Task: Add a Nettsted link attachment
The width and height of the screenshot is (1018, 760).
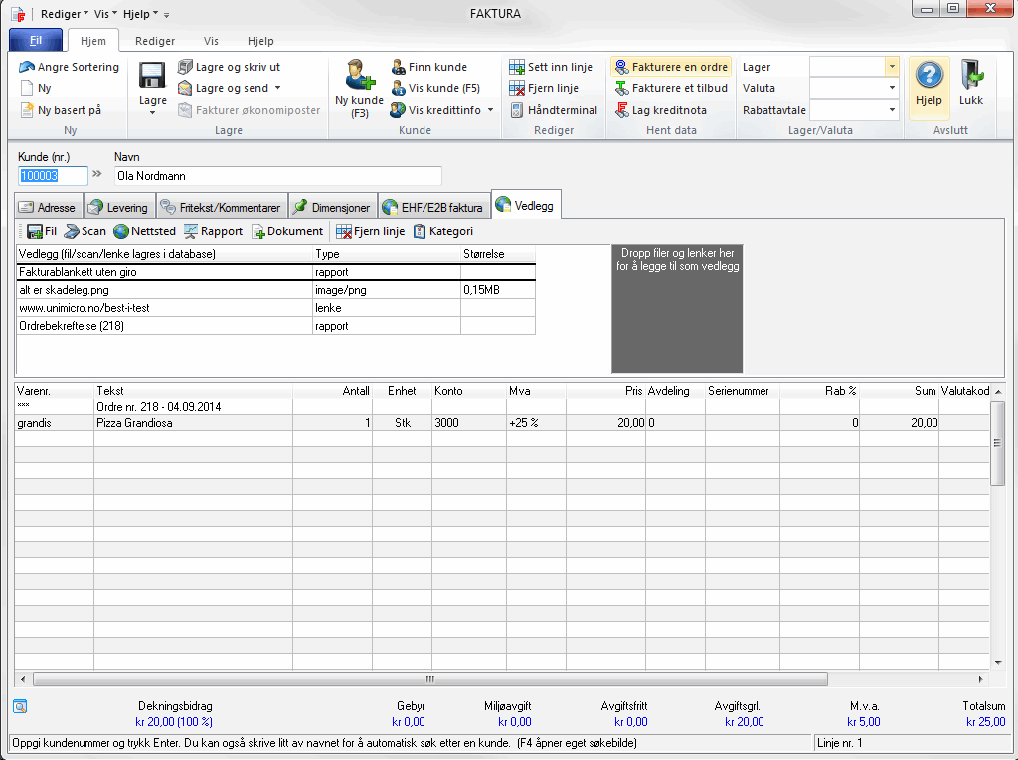Action: (144, 231)
